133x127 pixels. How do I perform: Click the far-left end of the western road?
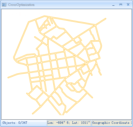[x=8, y=77]
